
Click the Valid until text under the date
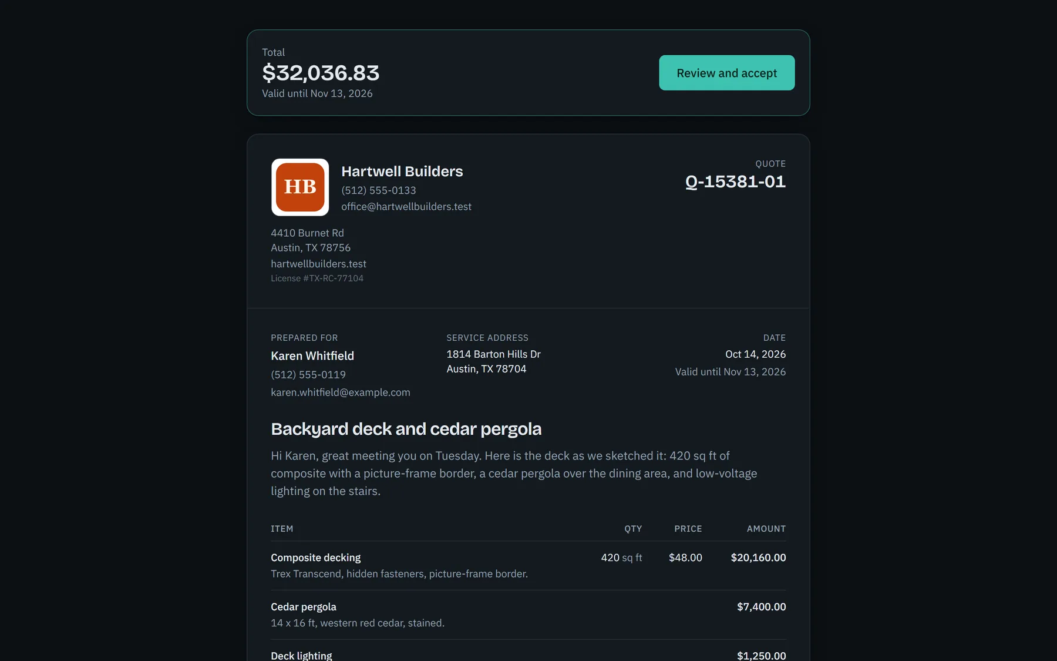(730, 372)
